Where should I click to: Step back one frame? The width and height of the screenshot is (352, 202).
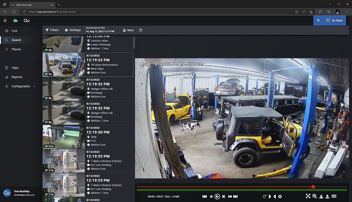tap(211, 196)
